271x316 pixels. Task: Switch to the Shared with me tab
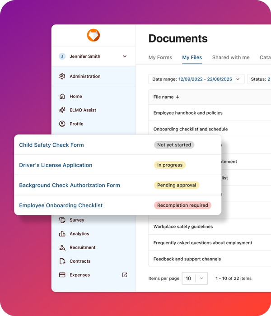(231, 58)
